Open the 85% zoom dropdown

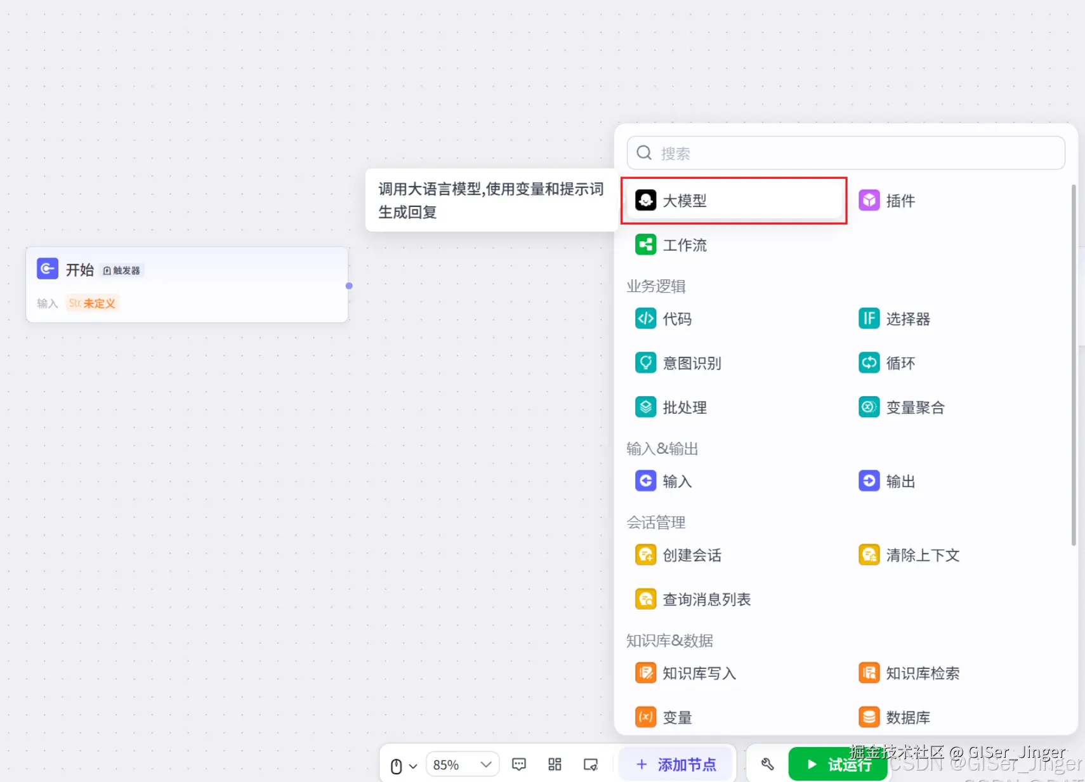pyautogui.click(x=463, y=765)
